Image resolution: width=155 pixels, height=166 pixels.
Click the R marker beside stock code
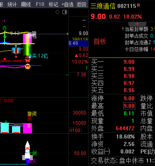139,5
